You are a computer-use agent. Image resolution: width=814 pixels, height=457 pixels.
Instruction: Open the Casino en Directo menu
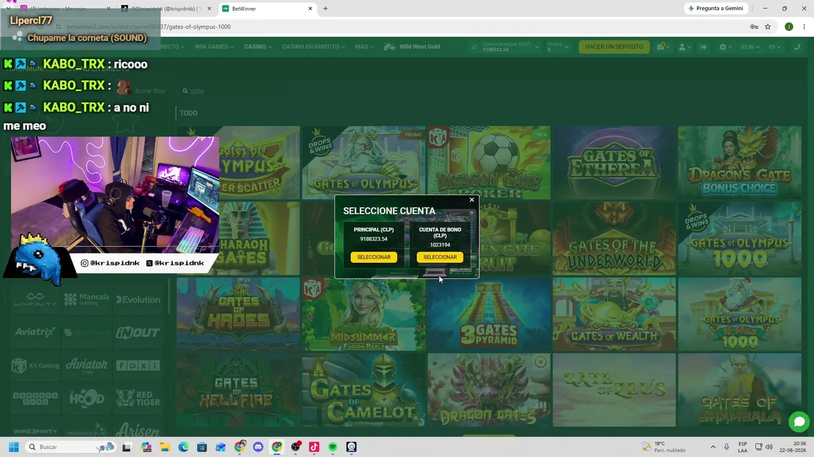coord(314,47)
